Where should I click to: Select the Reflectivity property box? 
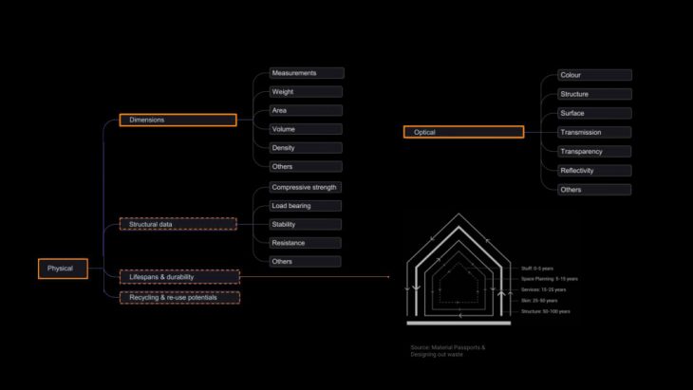(x=594, y=170)
